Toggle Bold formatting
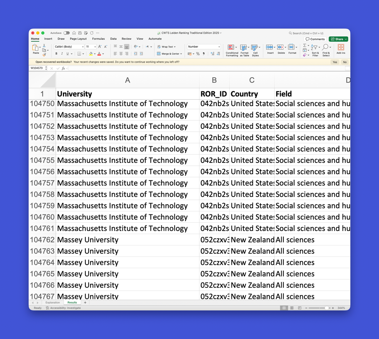The width and height of the screenshot is (379, 339). tap(56, 54)
